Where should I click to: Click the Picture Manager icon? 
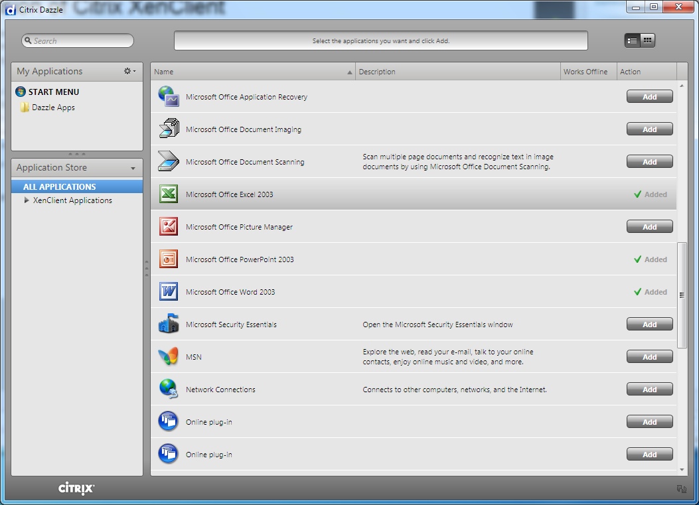point(169,226)
